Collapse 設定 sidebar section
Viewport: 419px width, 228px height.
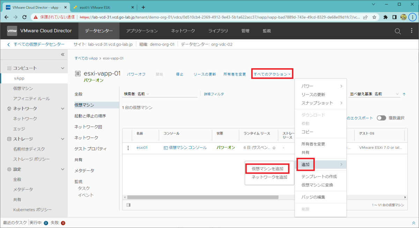point(63,169)
